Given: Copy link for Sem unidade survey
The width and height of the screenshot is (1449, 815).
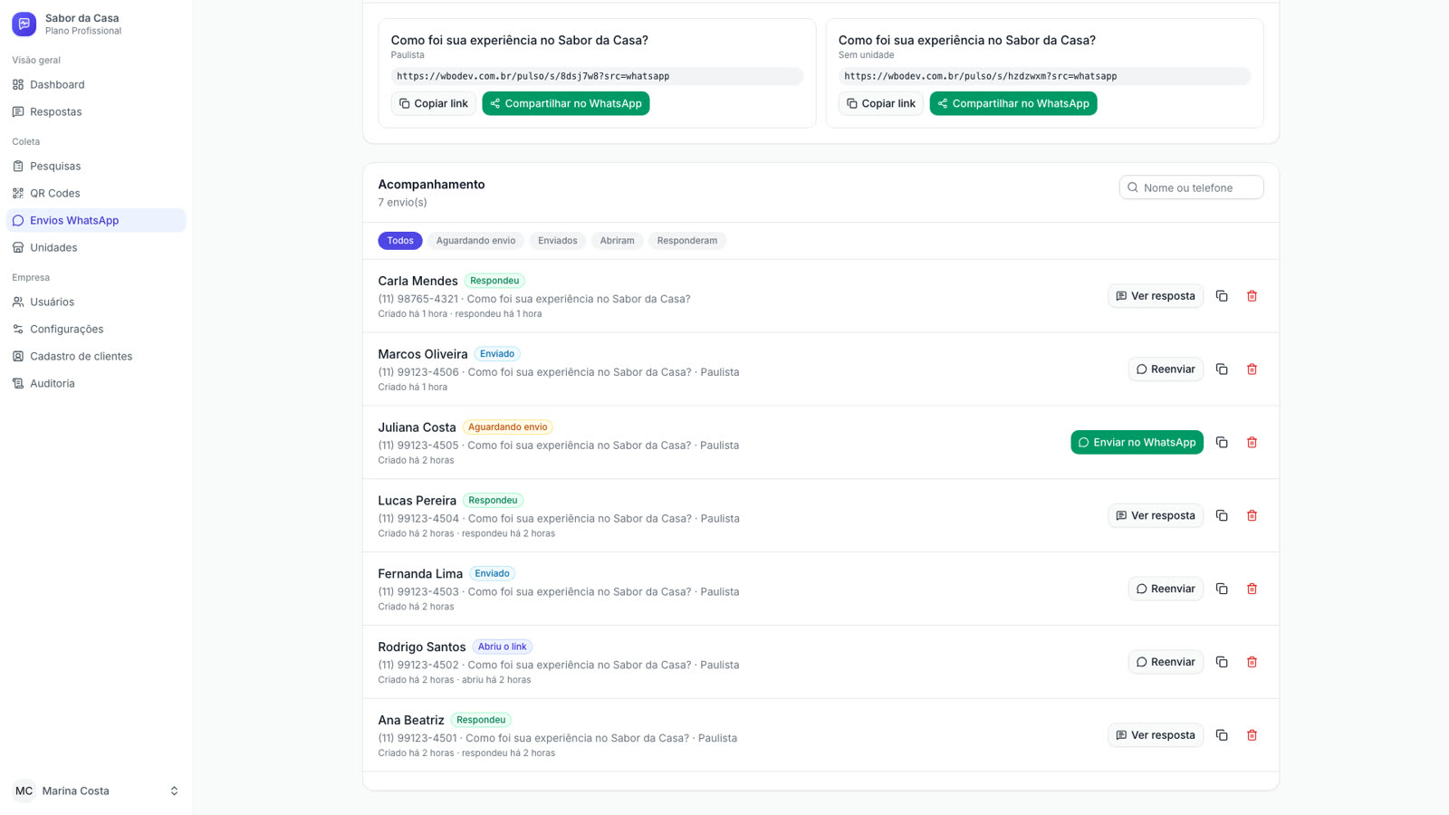Looking at the screenshot, I should pos(881,103).
